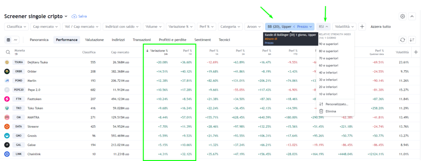421x161 pixels.
Task: Open the Volatilità filter dropdown
Action: point(345,27)
